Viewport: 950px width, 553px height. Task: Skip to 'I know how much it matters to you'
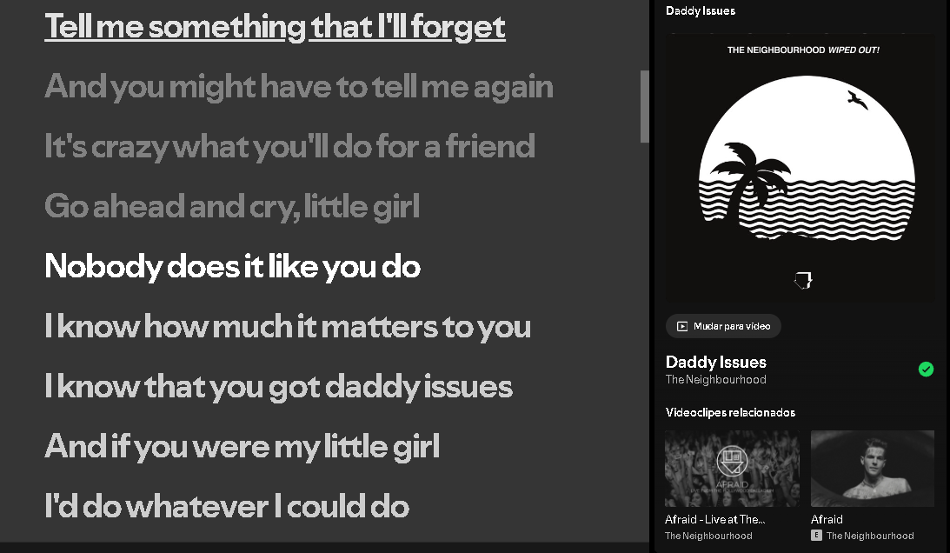287,327
